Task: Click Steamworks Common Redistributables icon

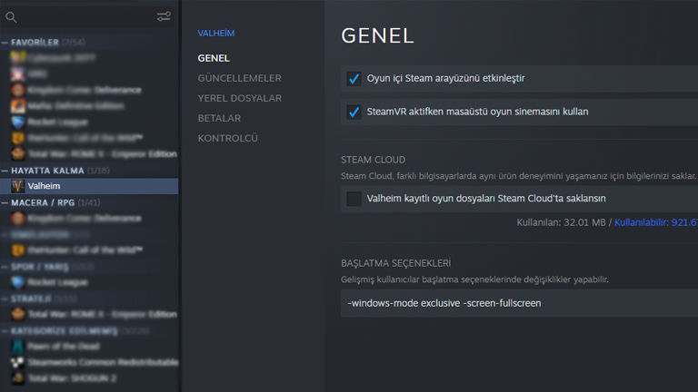Action: pos(18,362)
